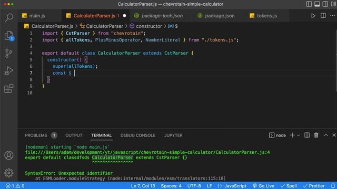Open the Extensions view
Viewport: 337px width, 189px height.
(x=9, y=88)
